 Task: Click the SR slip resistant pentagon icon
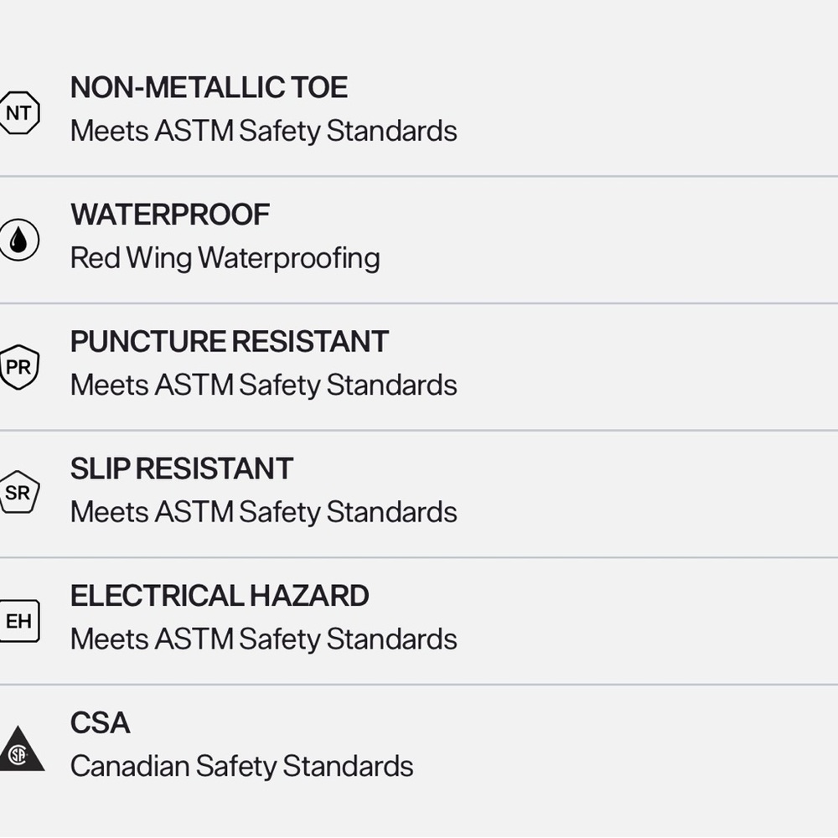click(x=19, y=493)
